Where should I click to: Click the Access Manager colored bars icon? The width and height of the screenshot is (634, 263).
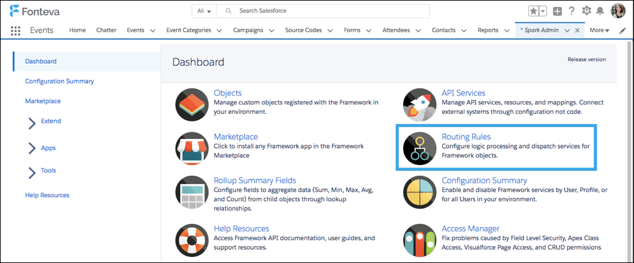pyautogui.click(x=420, y=240)
